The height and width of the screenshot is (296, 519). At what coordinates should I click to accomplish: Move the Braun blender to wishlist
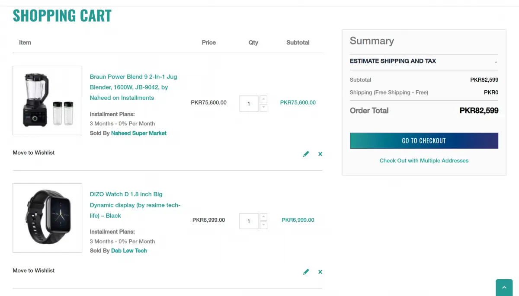(33, 152)
